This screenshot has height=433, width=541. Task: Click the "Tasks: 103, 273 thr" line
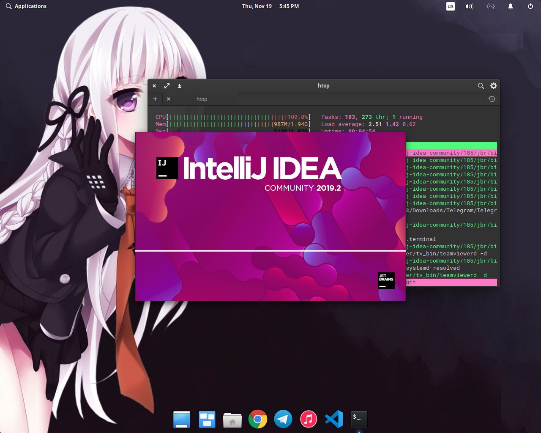[372, 117]
